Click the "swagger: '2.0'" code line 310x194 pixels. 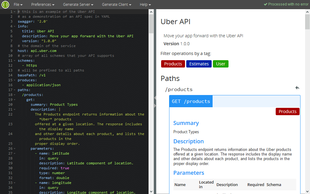pyautogui.click(x=32, y=21)
